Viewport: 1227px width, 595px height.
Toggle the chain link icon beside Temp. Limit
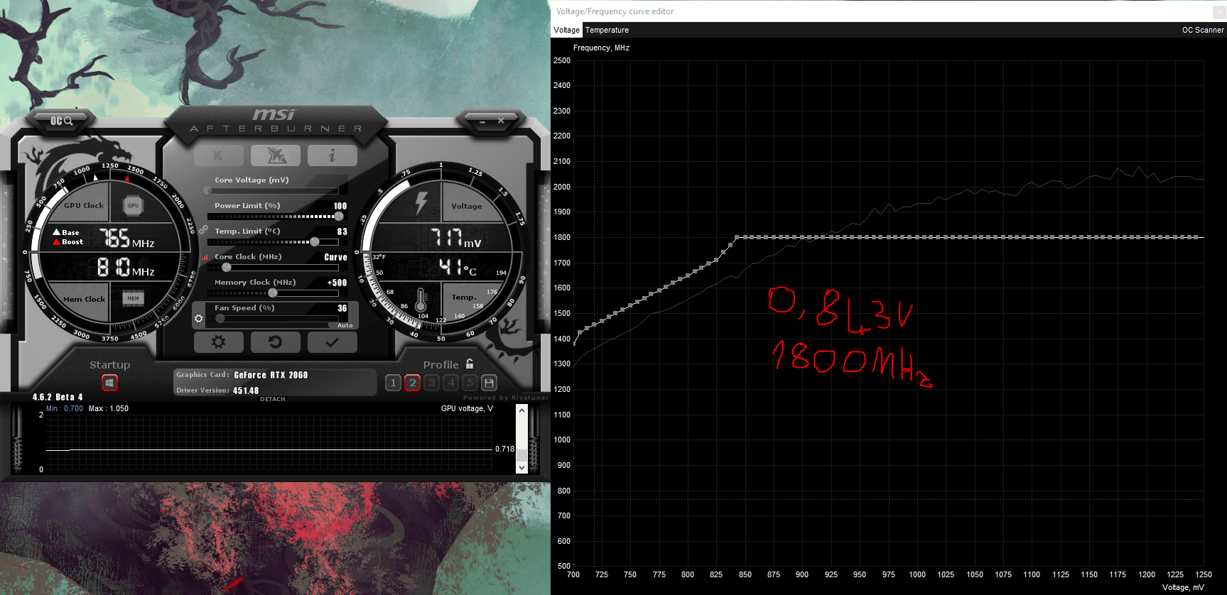point(203,230)
